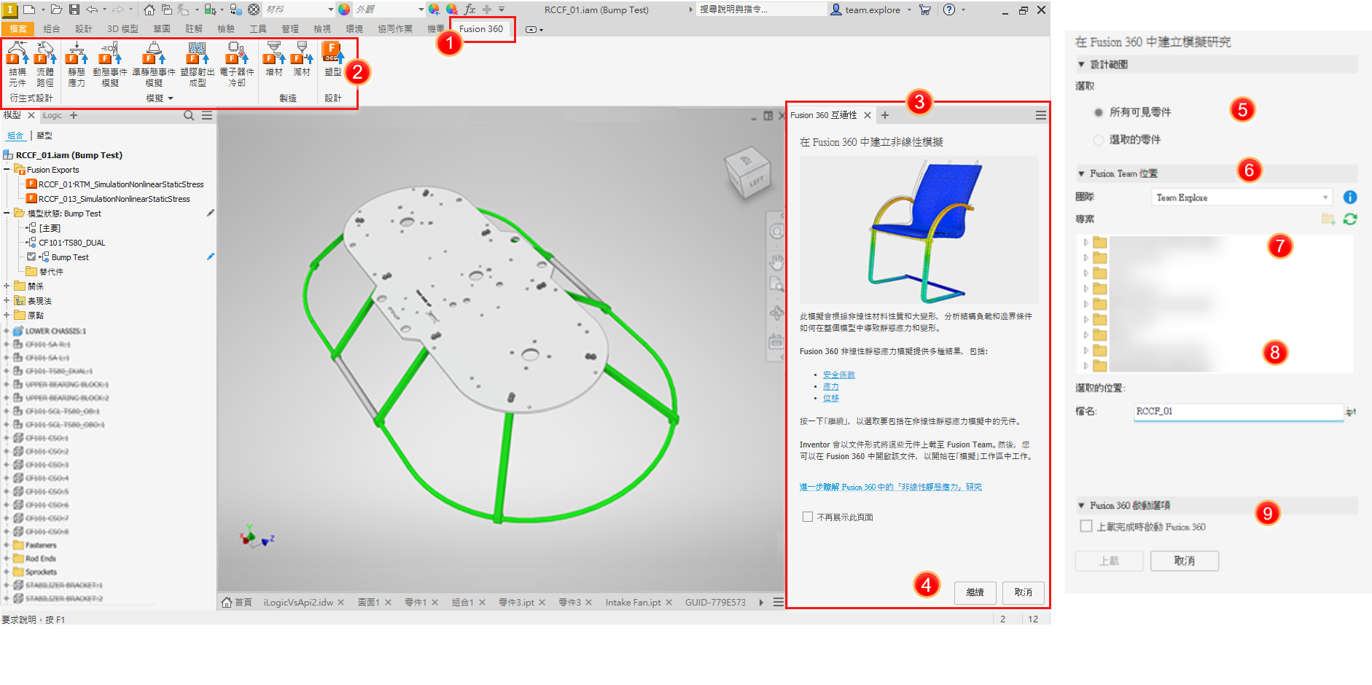Screen dimensions: 1372x685
Task: Send the model to 減材 manufacturing
Action: click(302, 60)
